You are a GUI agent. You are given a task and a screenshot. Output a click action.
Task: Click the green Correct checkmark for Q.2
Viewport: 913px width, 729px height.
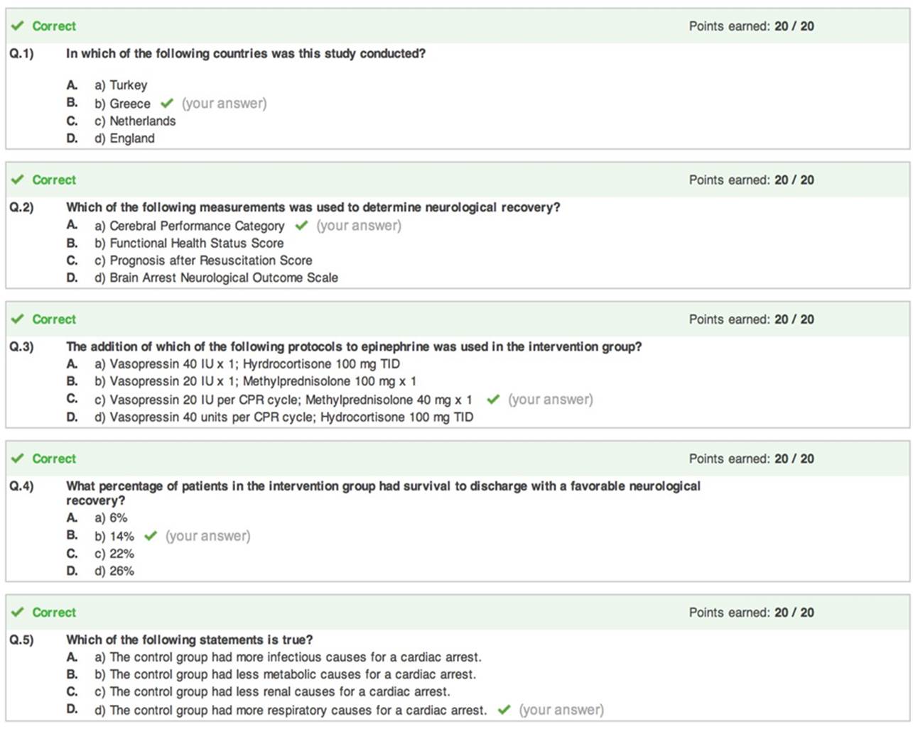coord(18,180)
